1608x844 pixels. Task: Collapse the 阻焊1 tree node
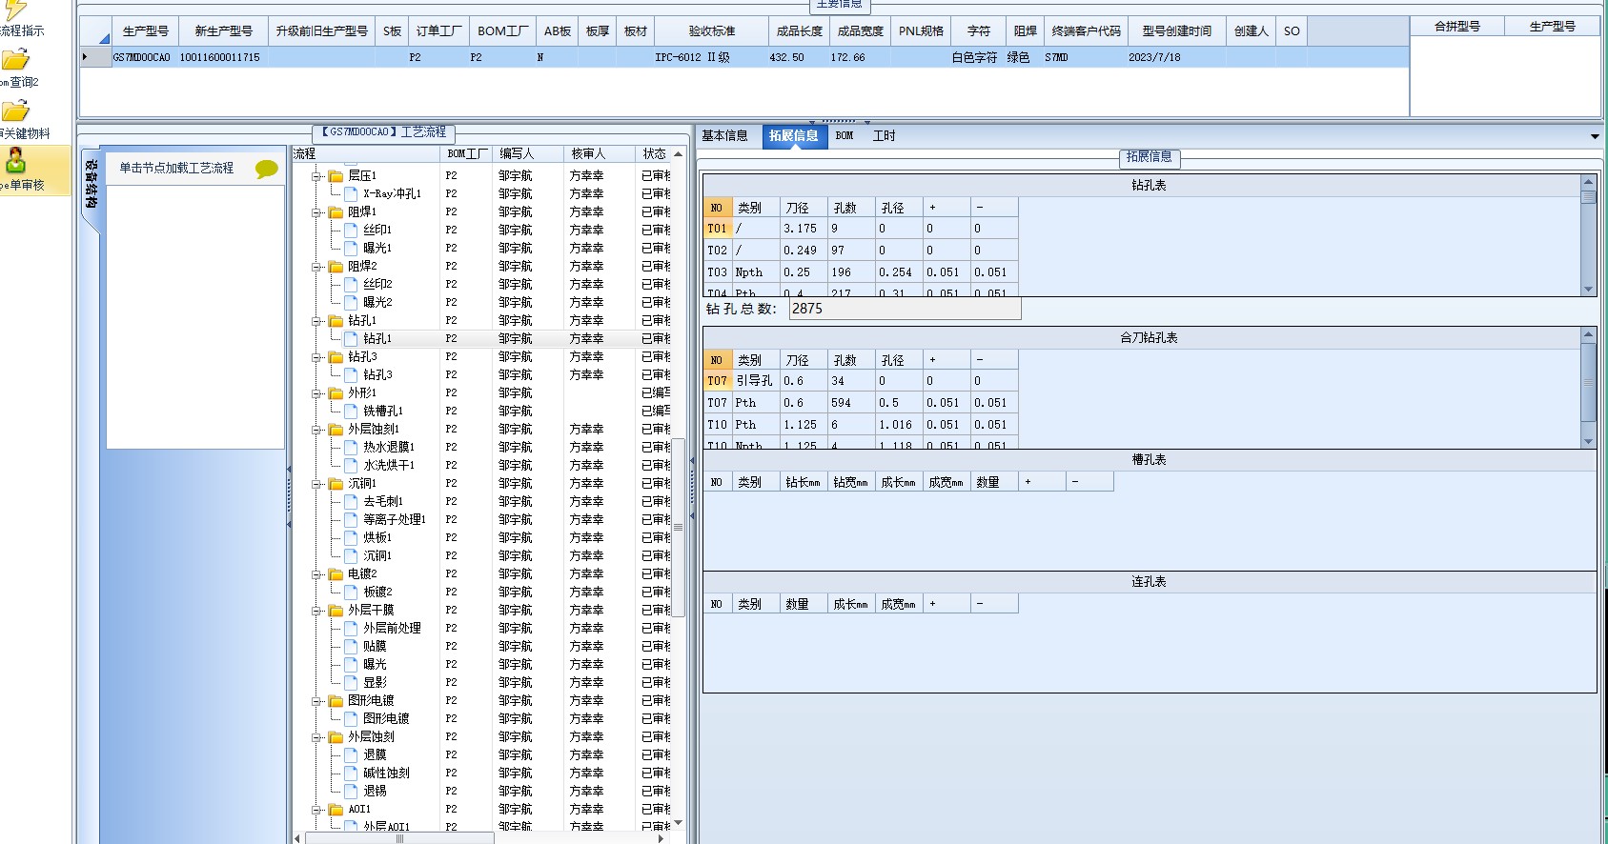pyautogui.click(x=315, y=212)
